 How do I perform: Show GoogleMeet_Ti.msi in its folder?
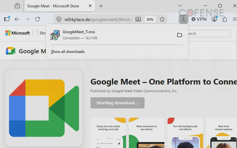pyautogui.click(x=179, y=35)
